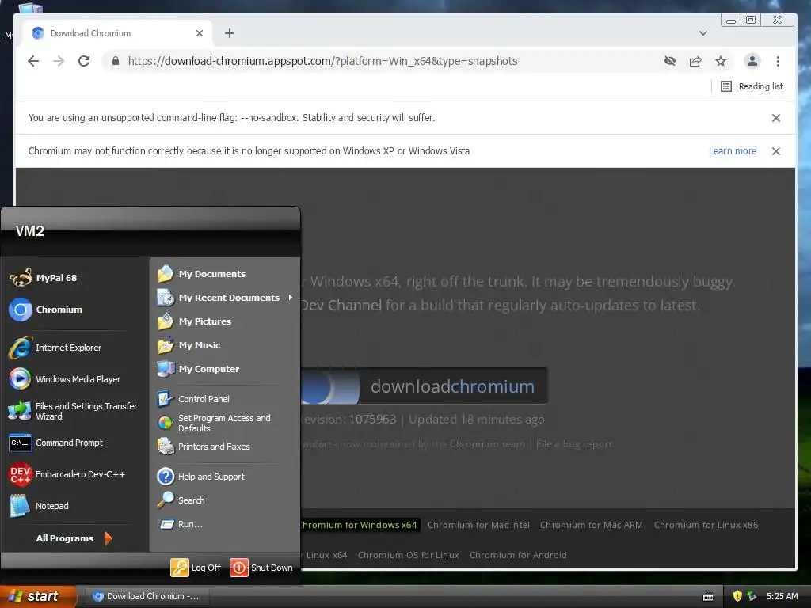Bookmark this page with star icon
The height and width of the screenshot is (608, 811).
(721, 61)
